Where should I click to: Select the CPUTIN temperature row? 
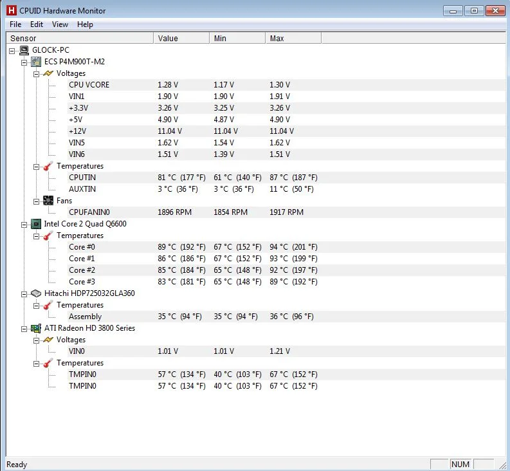pyautogui.click(x=287, y=178)
